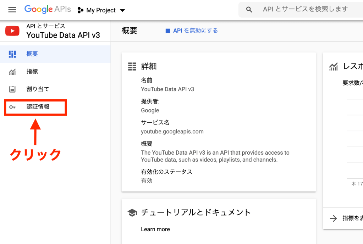Click the API を無効にする button
Viewport: 363px width, 244px height.
pyautogui.click(x=192, y=31)
